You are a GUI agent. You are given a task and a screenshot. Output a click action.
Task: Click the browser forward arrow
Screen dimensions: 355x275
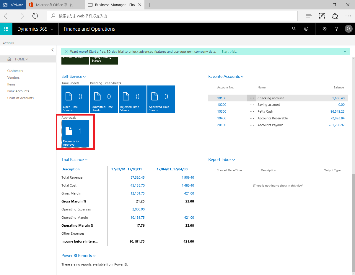(21, 16)
